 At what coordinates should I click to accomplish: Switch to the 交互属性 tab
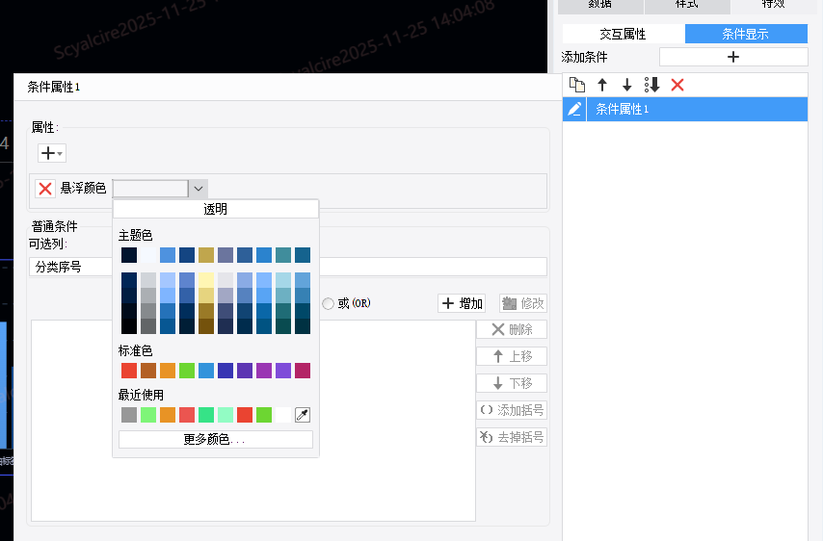(x=623, y=34)
